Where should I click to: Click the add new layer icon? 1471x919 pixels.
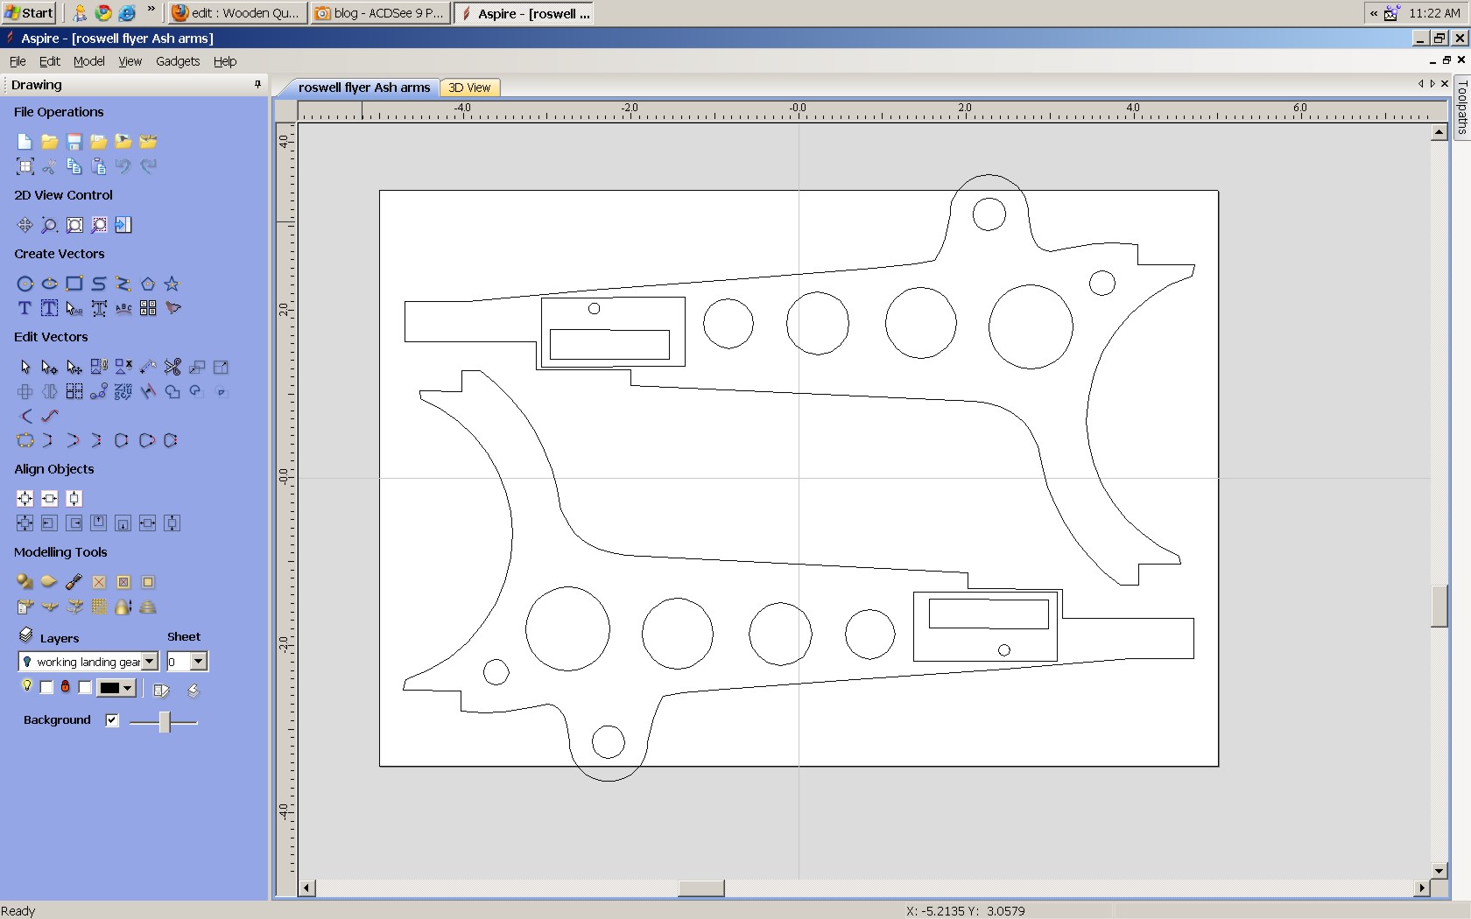[194, 691]
